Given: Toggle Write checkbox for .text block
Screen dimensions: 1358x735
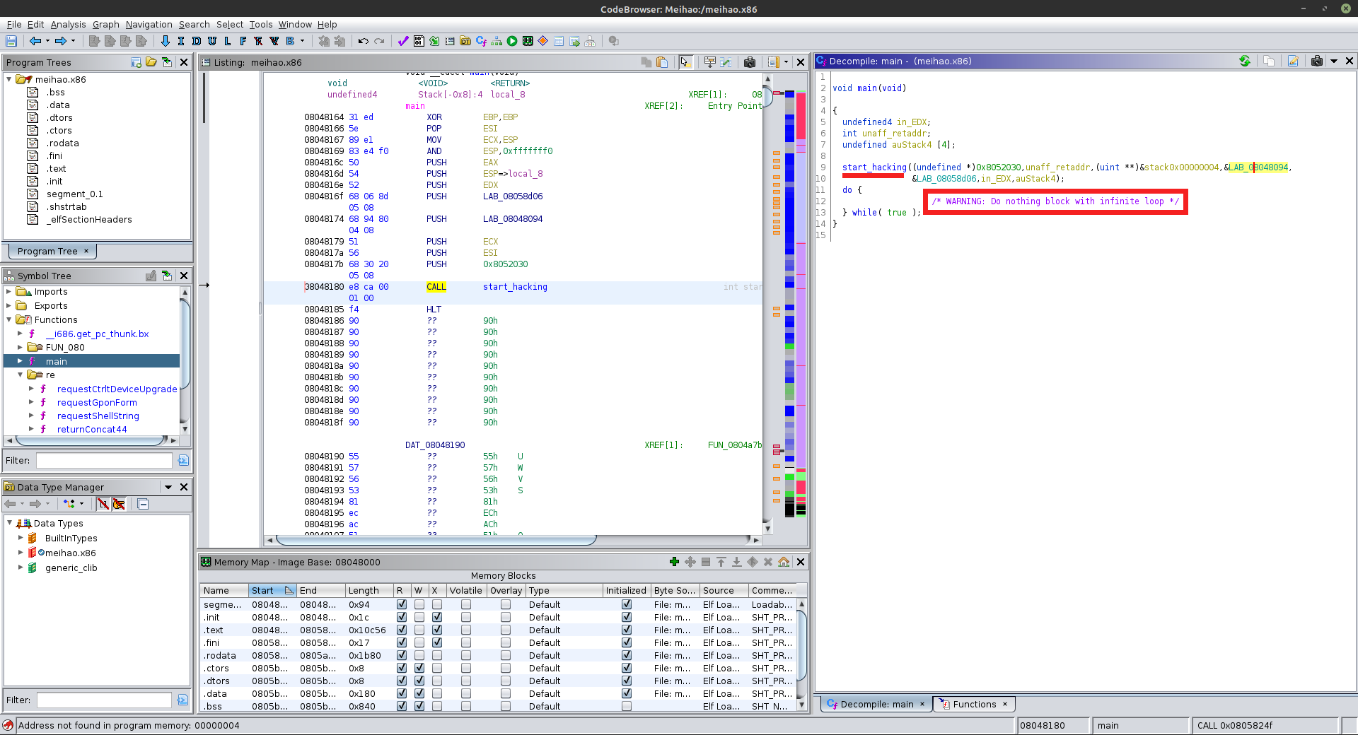Looking at the screenshot, I should click(x=419, y=630).
